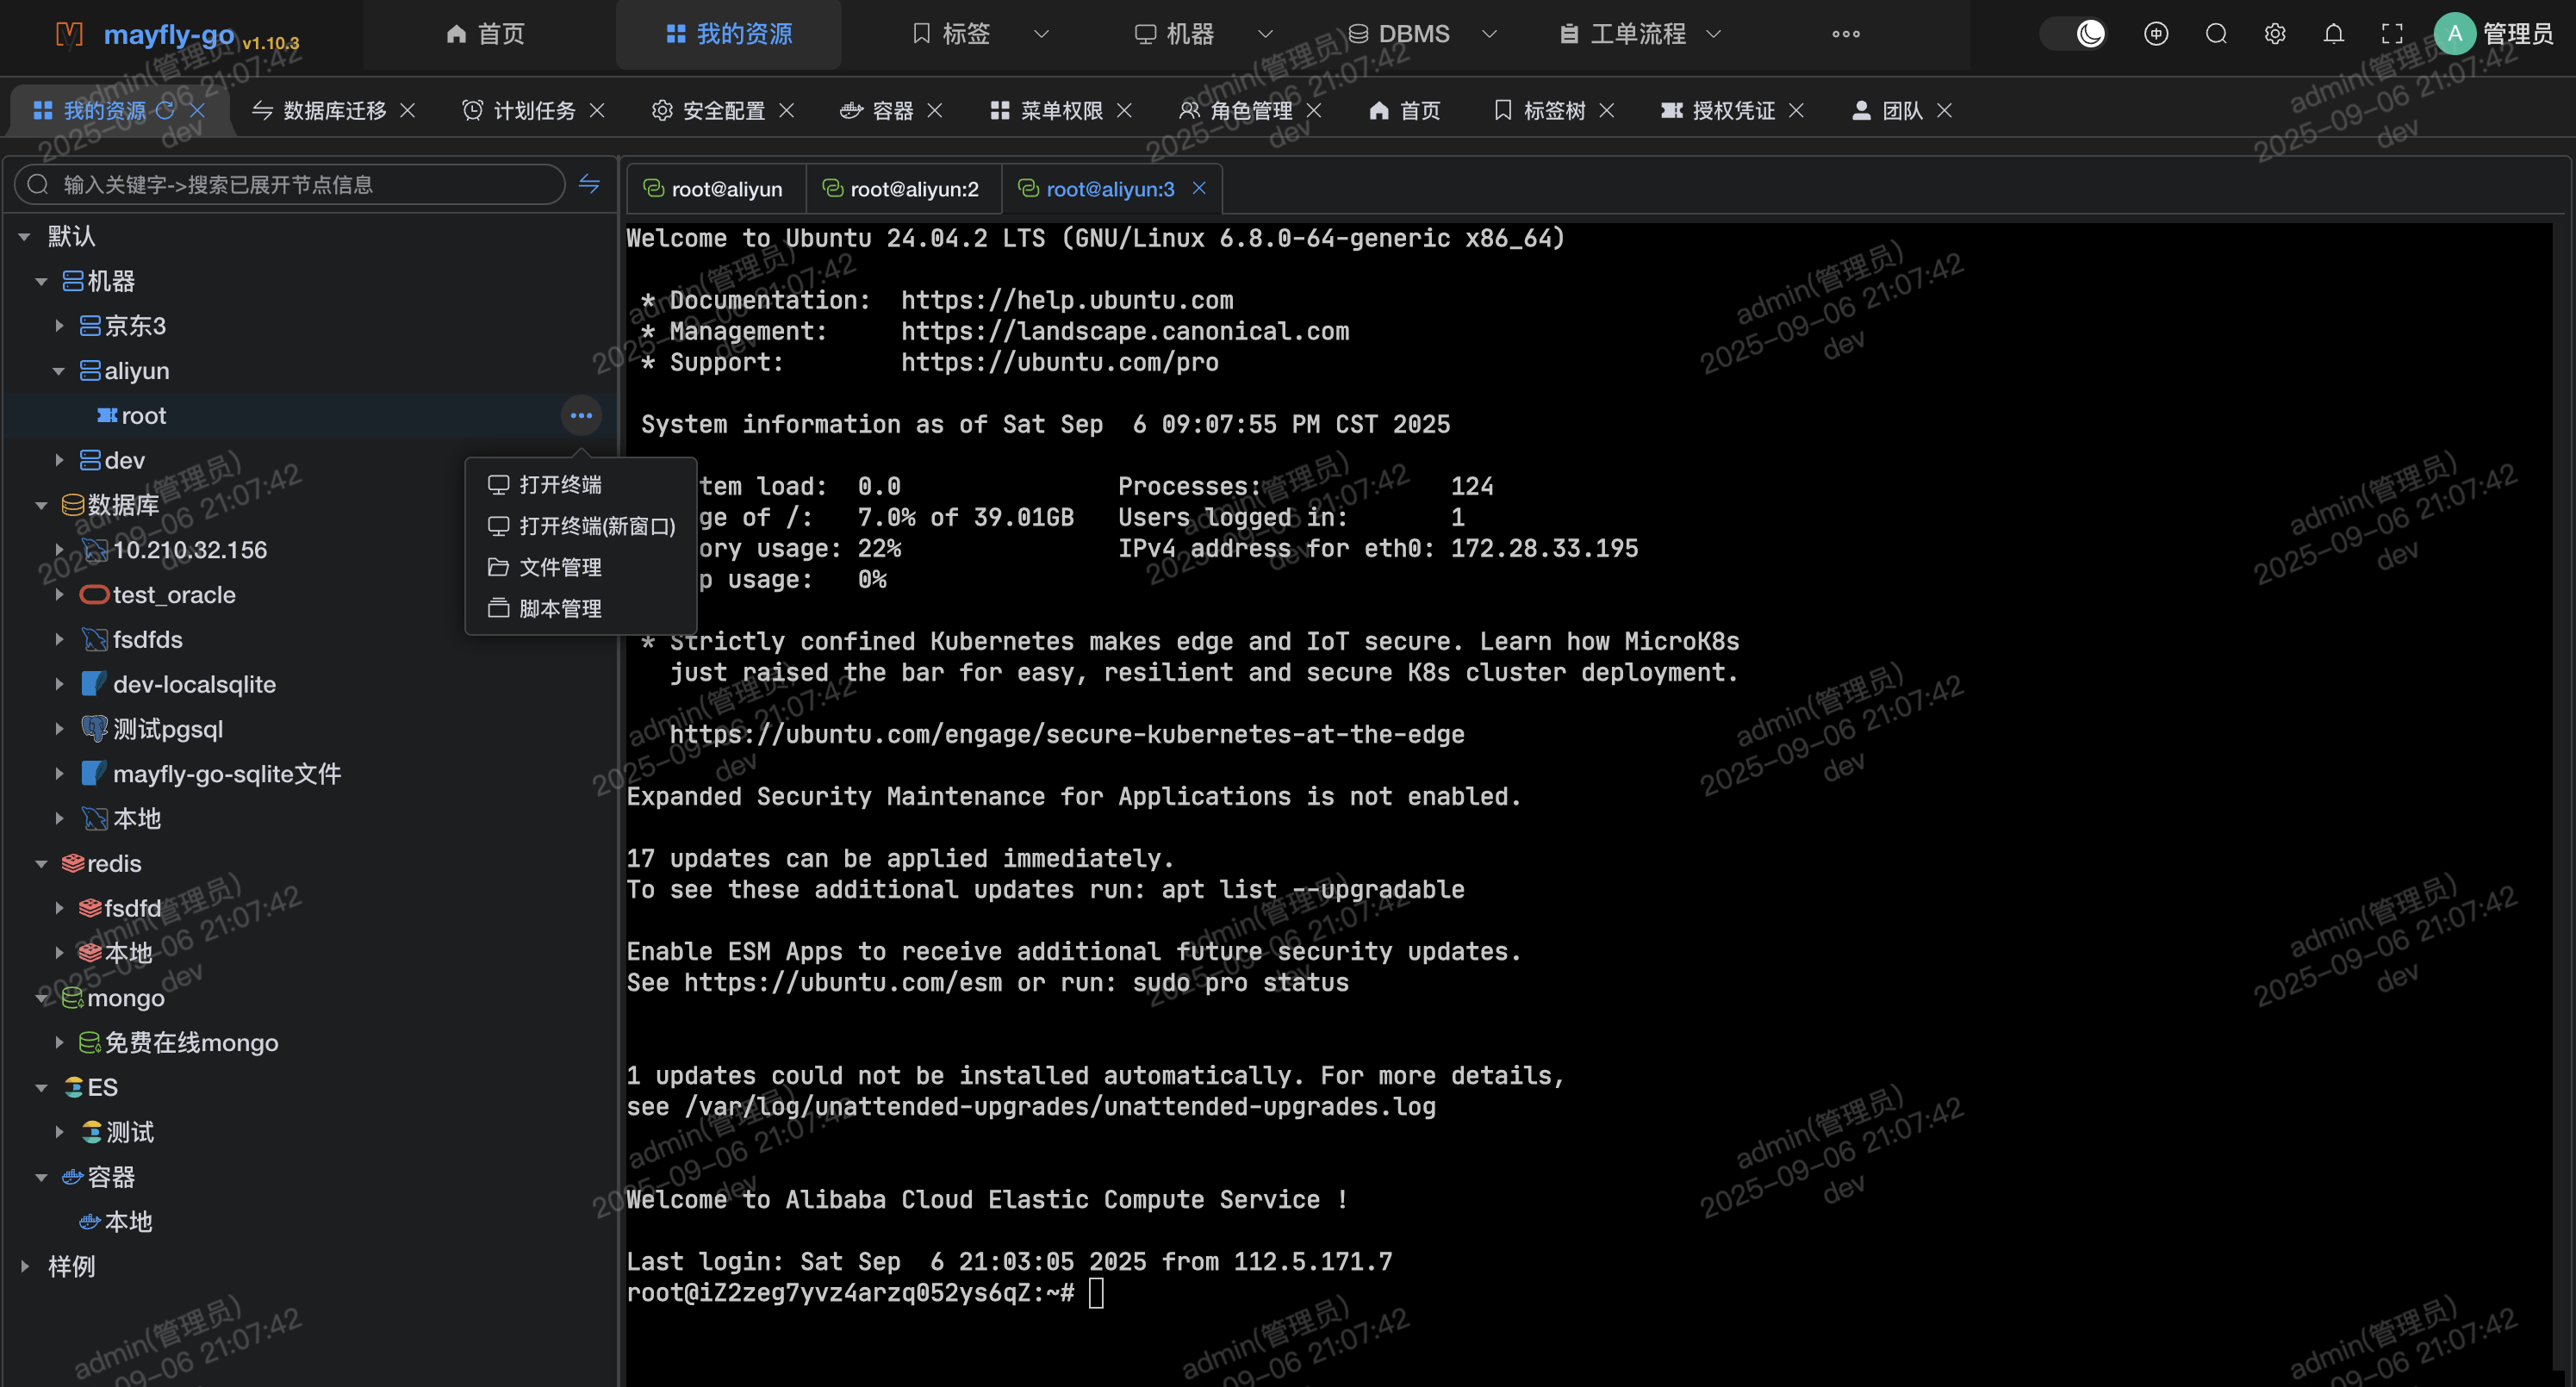Expand the 京东3 machine node
The image size is (2576, 1387).
(59, 326)
